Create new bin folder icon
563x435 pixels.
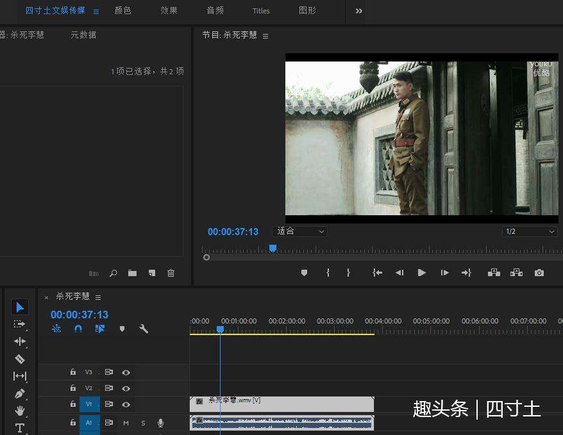(x=133, y=274)
